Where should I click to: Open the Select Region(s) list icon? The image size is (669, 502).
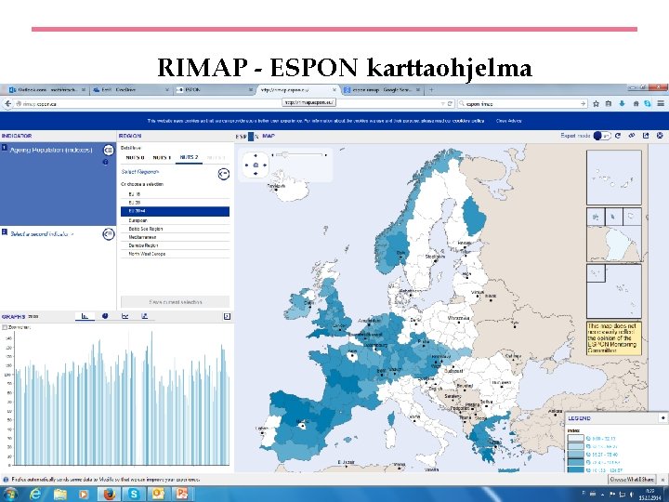(x=224, y=174)
